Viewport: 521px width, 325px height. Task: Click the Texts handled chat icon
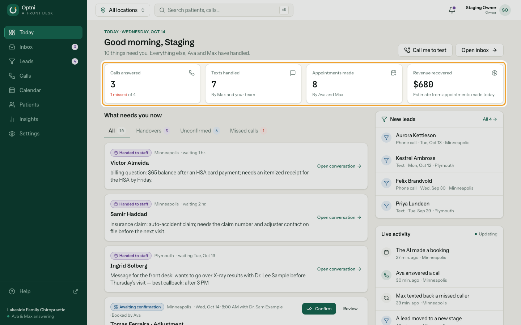[x=293, y=73]
